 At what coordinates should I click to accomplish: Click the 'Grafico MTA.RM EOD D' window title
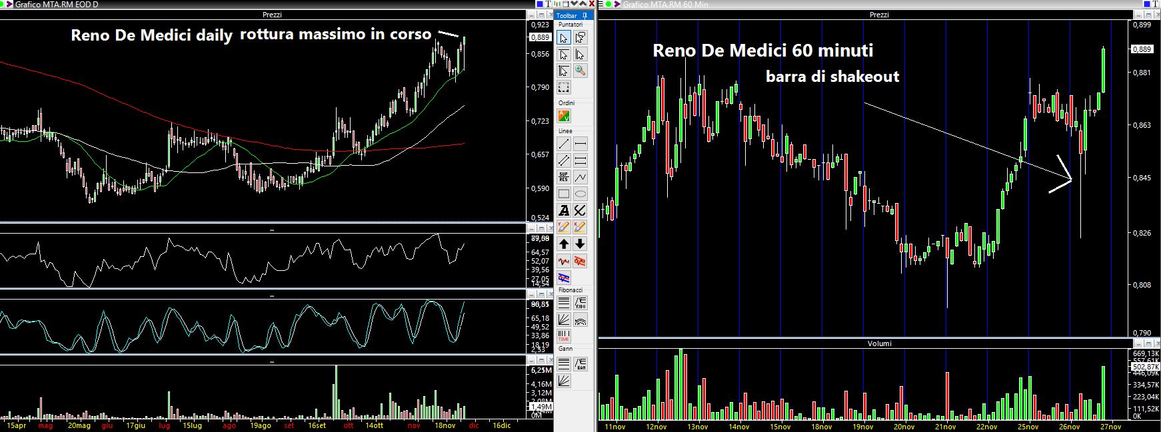(56, 5)
